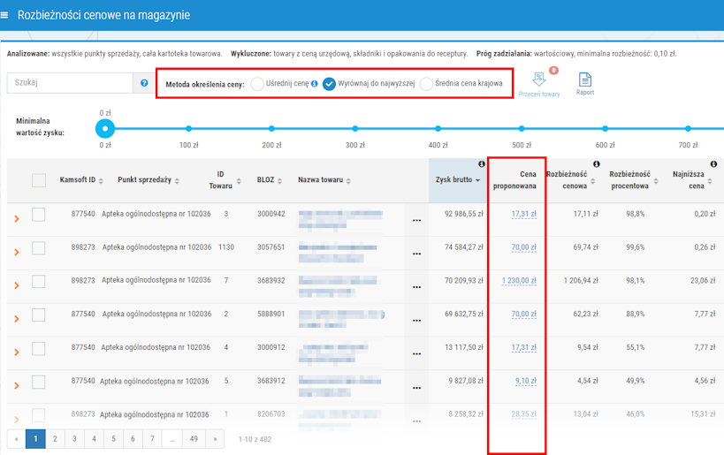Click info icon above Zysk brutto header

[481, 164]
